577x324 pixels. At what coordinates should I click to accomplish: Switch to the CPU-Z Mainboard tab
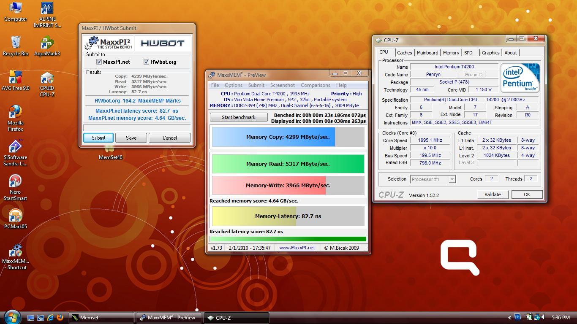click(x=427, y=53)
